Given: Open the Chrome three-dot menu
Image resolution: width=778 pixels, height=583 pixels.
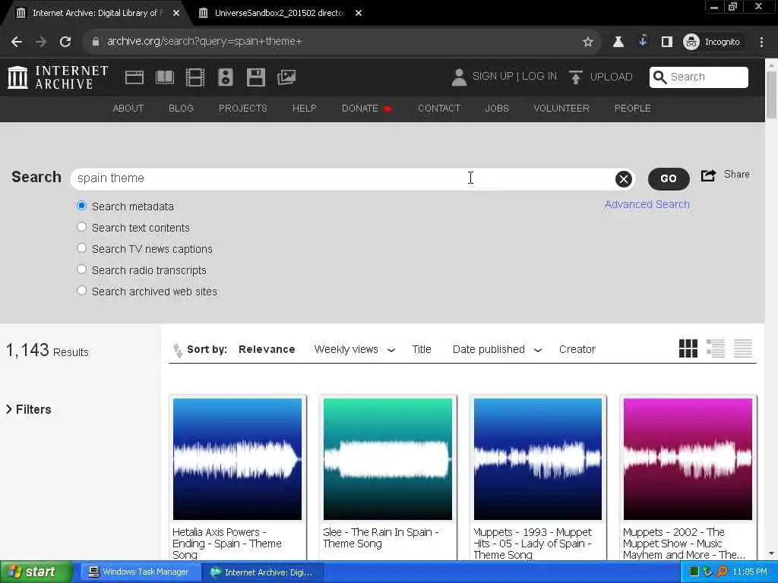Looking at the screenshot, I should pyautogui.click(x=761, y=42).
